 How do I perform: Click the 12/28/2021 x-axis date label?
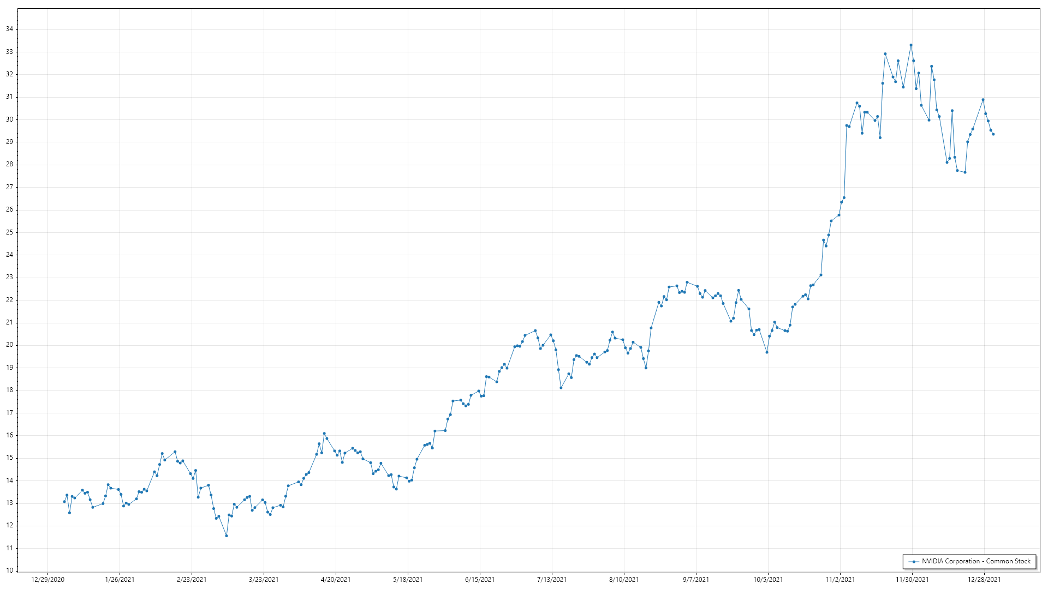click(984, 580)
